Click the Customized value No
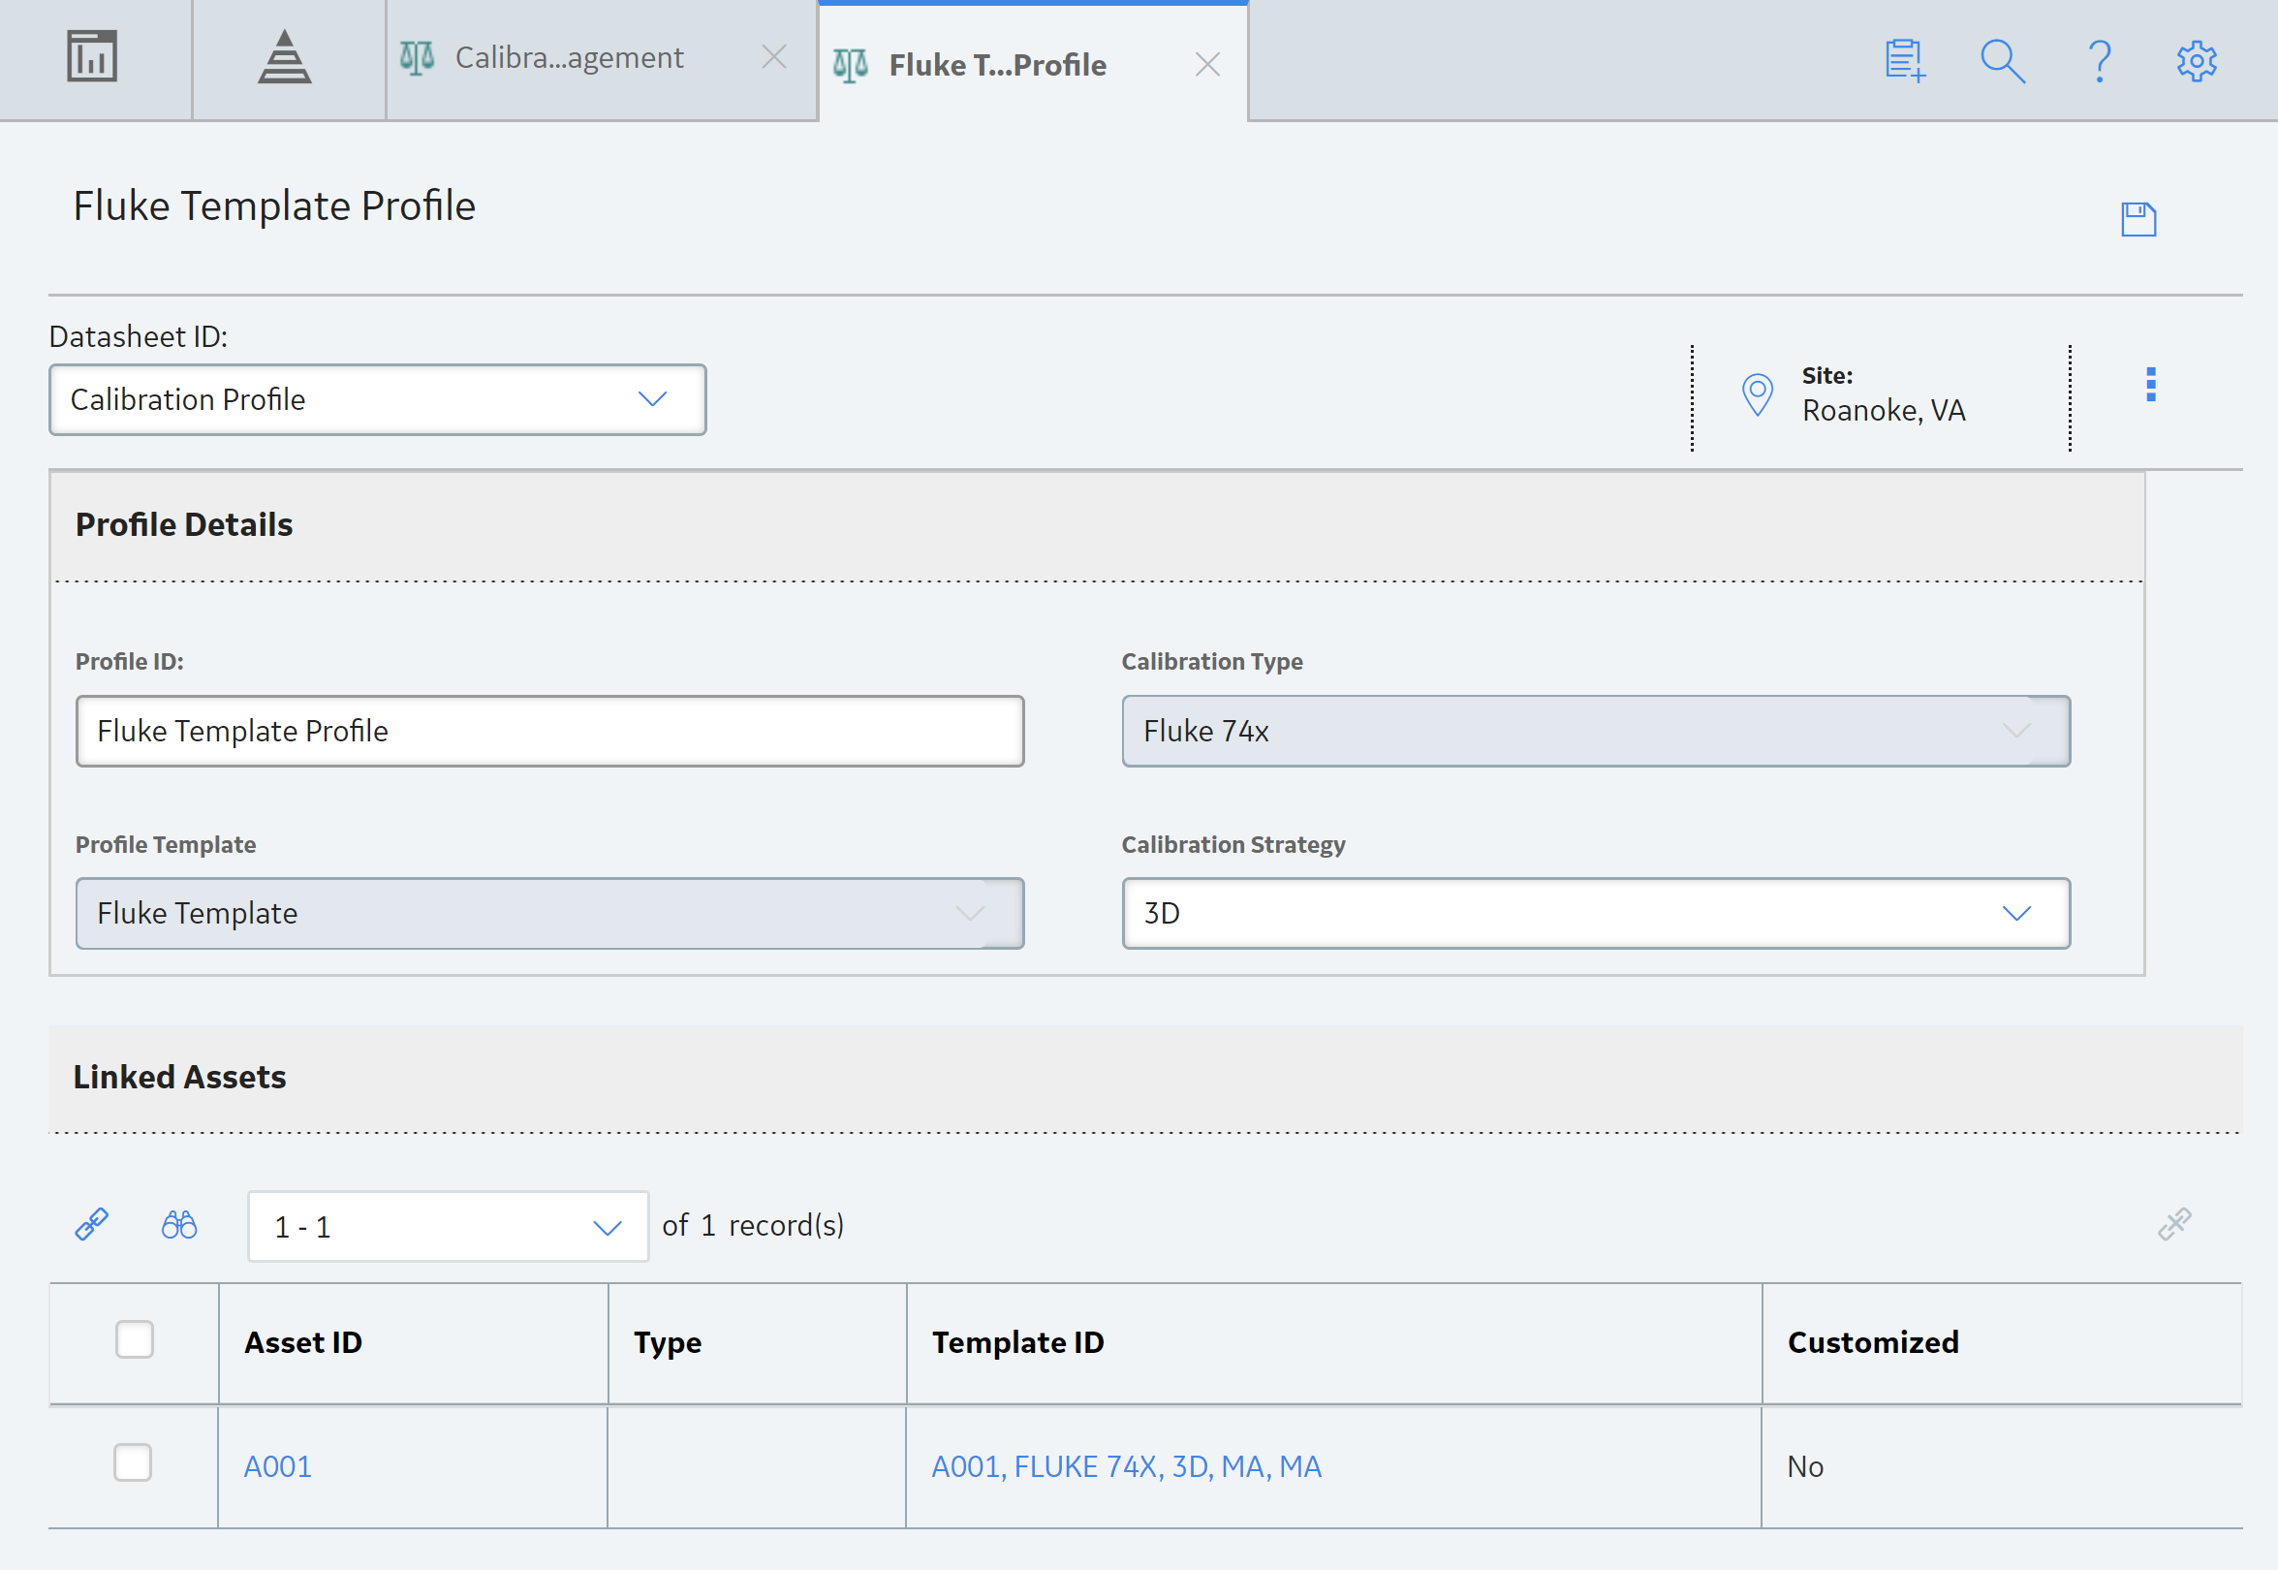Viewport: 2278px width, 1570px height. (x=1805, y=1465)
